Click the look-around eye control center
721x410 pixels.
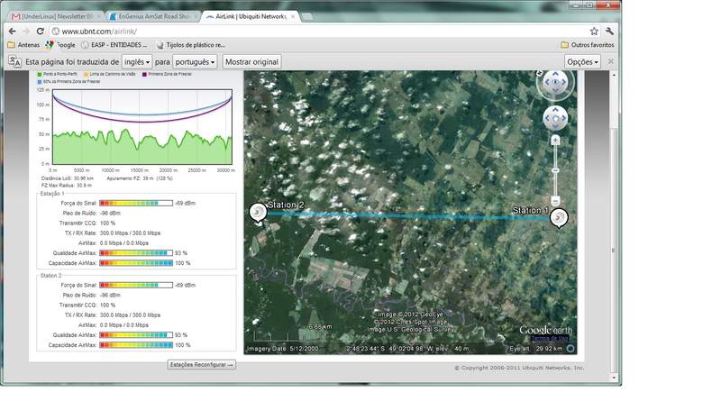(x=555, y=82)
